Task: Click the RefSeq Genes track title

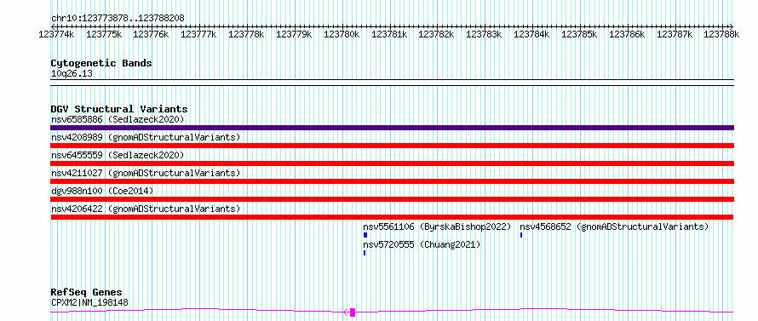Action: pyautogui.click(x=86, y=292)
